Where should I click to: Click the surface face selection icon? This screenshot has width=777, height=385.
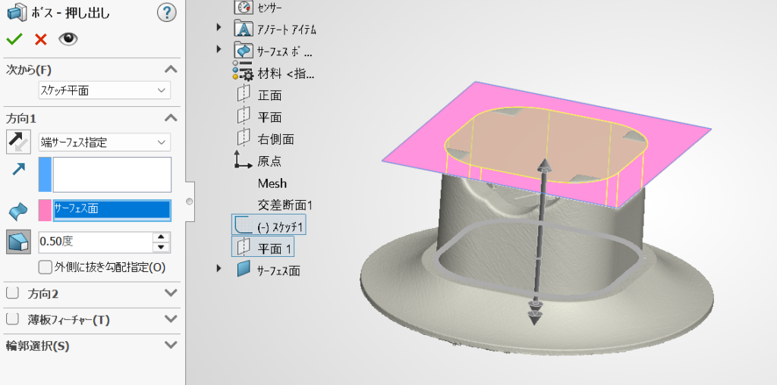click(18, 211)
